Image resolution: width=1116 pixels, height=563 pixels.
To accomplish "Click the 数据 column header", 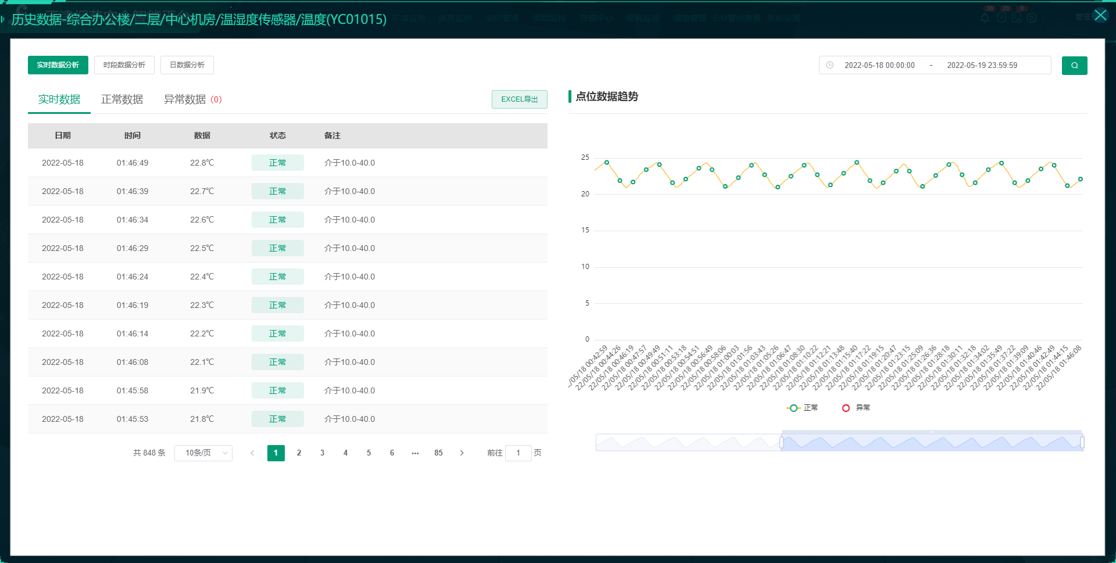I will point(202,135).
